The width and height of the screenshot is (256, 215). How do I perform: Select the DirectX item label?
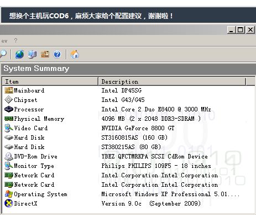click(25, 203)
